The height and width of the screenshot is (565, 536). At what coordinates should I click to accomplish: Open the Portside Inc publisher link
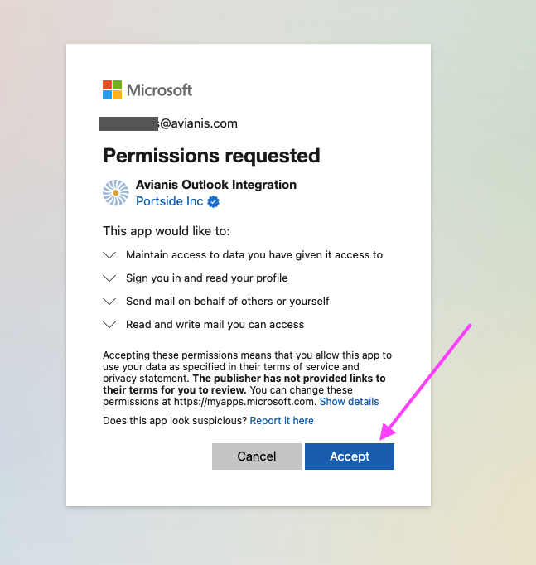pyautogui.click(x=169, y=201)
